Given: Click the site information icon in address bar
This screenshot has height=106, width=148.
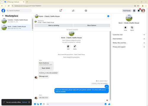Looking at the screenshot, I should coord(13,6).
